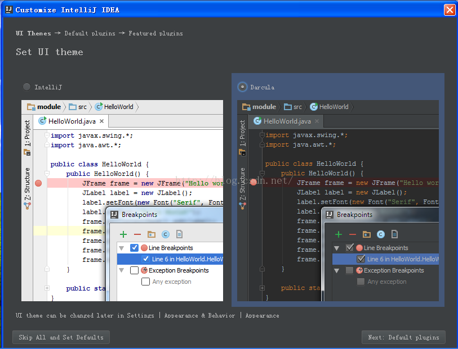The image size is (458, 349).
Task: Click Featured plugins breadcrumb step
Action: coord(155,33)
